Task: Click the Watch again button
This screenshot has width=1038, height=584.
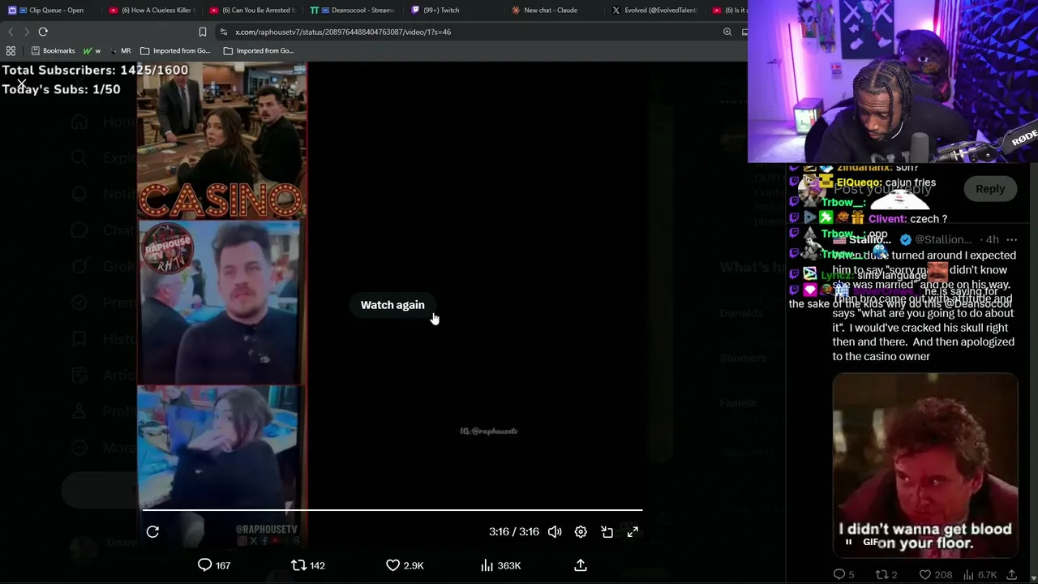Action: pos(392,305)
